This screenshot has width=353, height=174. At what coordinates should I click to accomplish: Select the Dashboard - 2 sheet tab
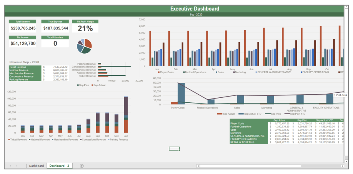(x=59, y=166)
